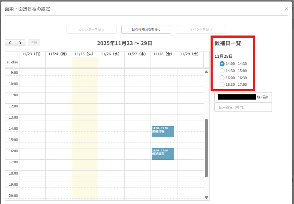Screen dimensions: 294x204
Task: Go to next week with right arrow
Action: (21, 43)
